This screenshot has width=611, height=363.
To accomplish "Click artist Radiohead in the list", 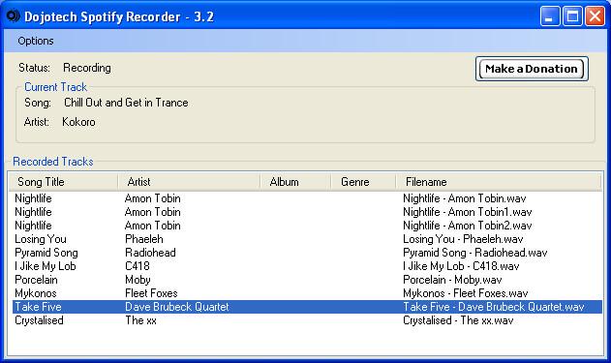I will 150,253.
